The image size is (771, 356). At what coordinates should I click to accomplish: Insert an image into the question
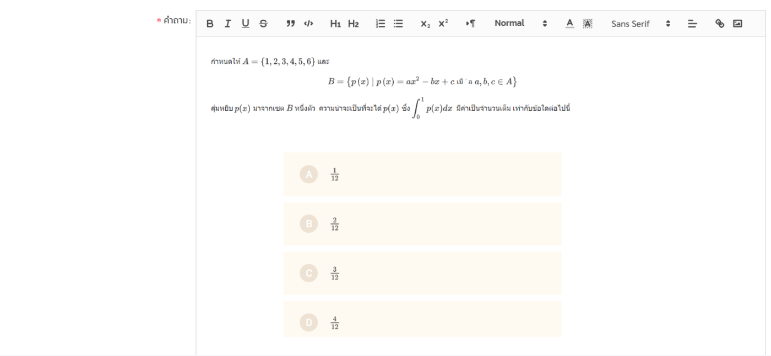[737, 24]
